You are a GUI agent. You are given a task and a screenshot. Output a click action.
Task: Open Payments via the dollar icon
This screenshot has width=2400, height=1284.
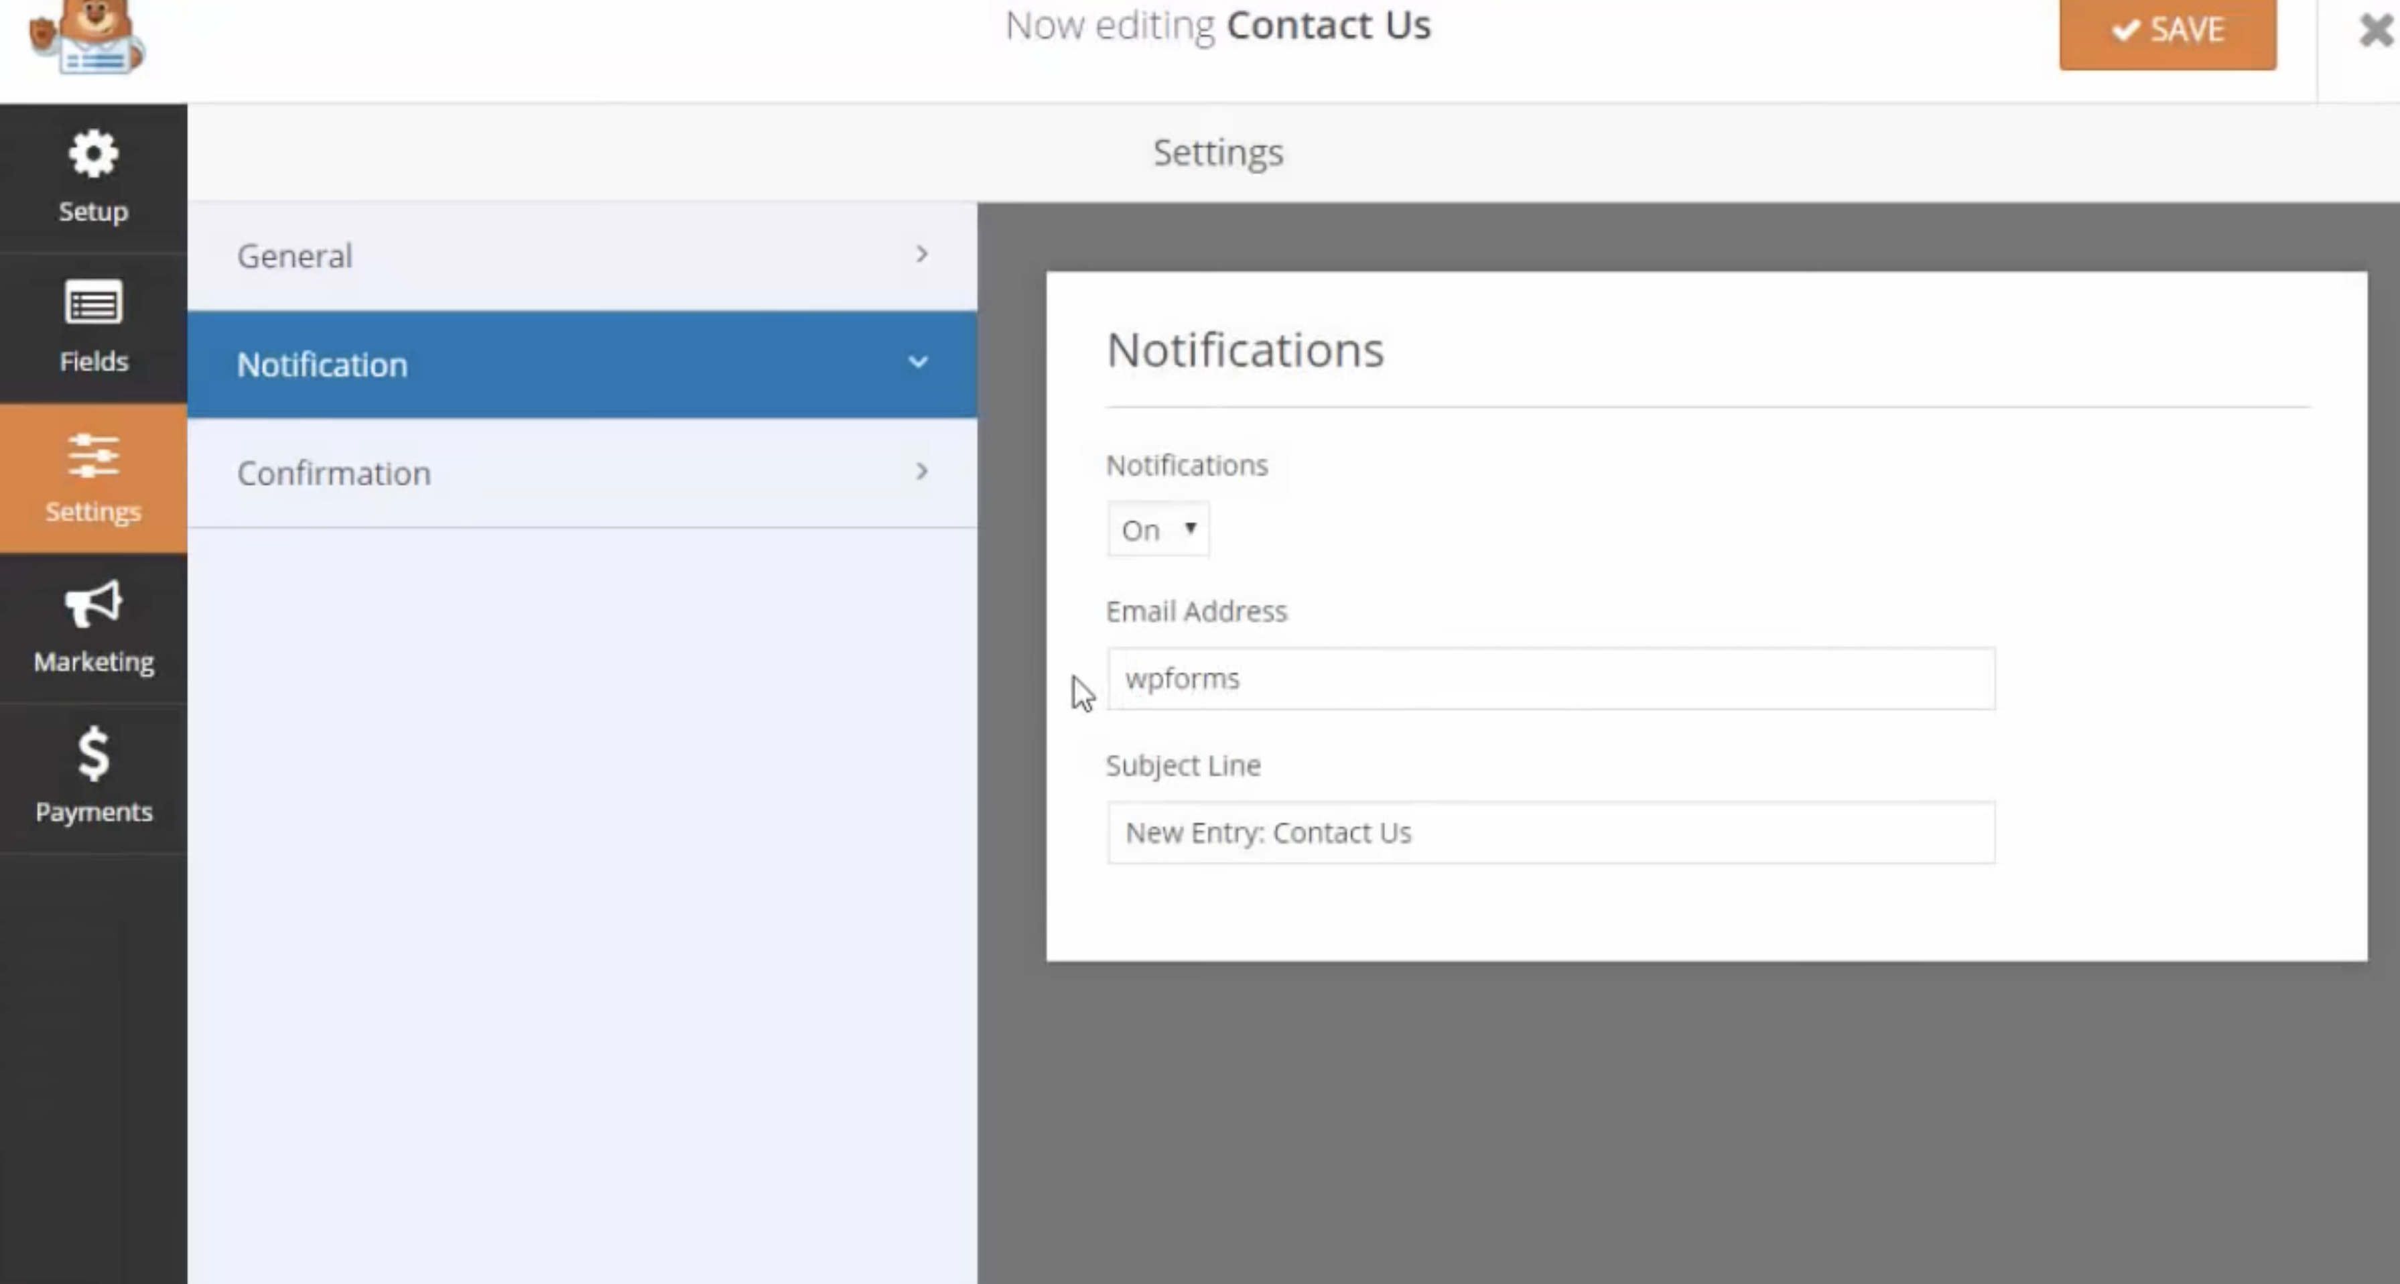point(93,753)
